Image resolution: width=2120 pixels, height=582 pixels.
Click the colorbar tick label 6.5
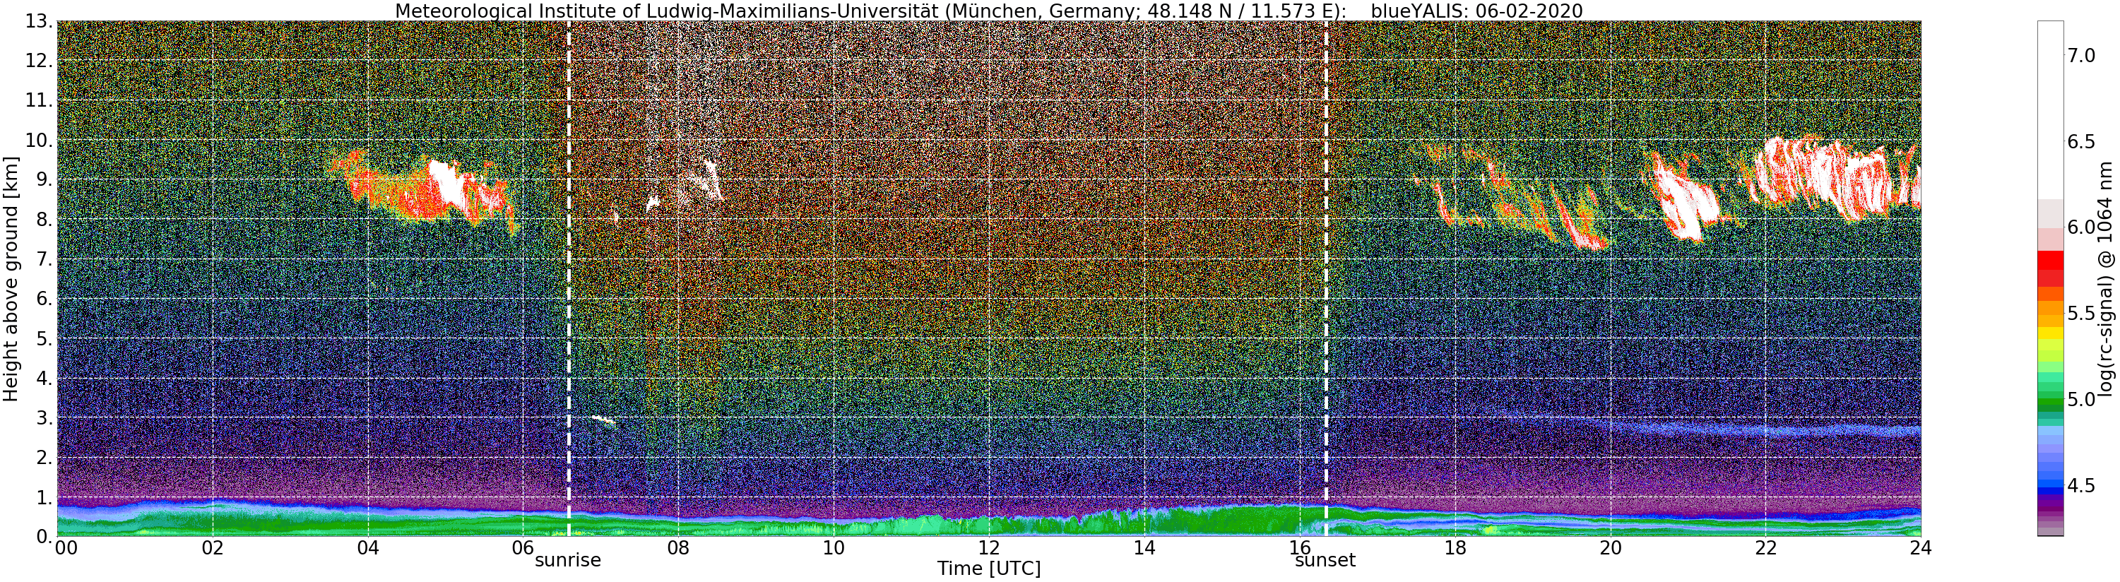coord(2081,141)
